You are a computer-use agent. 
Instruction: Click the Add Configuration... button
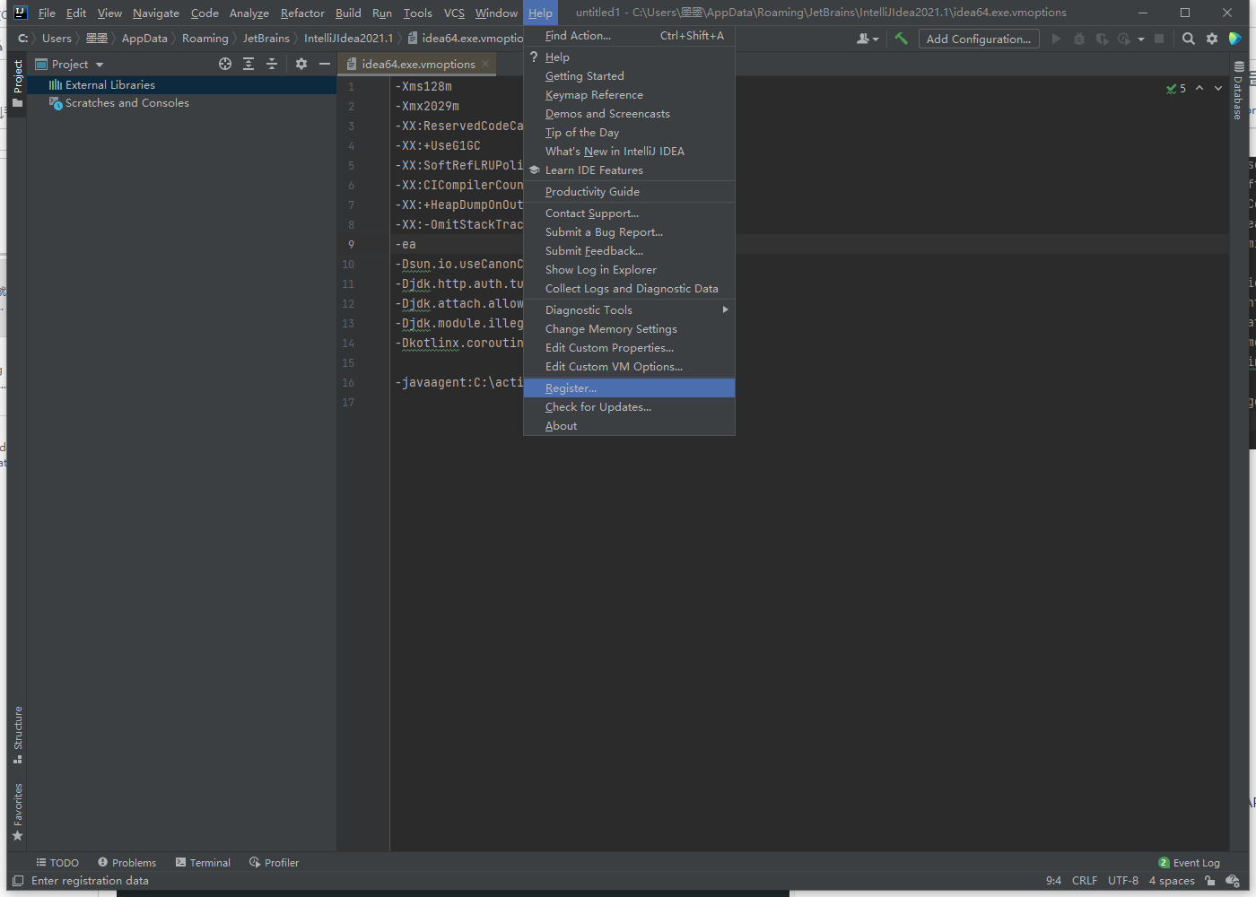pos(978,39)
